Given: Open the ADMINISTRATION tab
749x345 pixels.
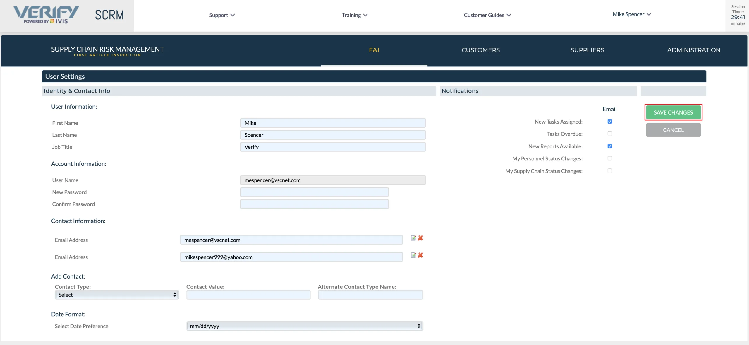Looking at the screenshot, I should [694, 50].
